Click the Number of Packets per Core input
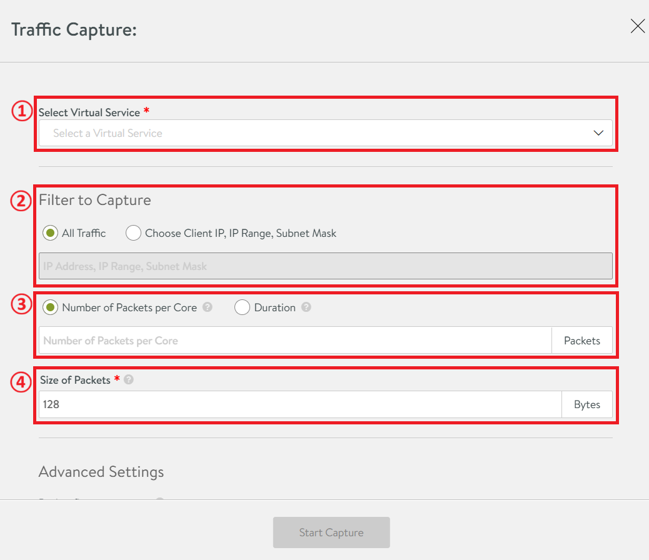 click(295, 340)
